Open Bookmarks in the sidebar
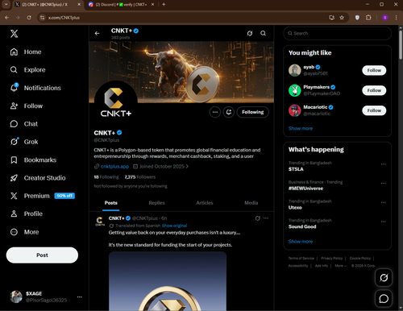Screen dimensions: 403x311 click(x=33, y=160)
